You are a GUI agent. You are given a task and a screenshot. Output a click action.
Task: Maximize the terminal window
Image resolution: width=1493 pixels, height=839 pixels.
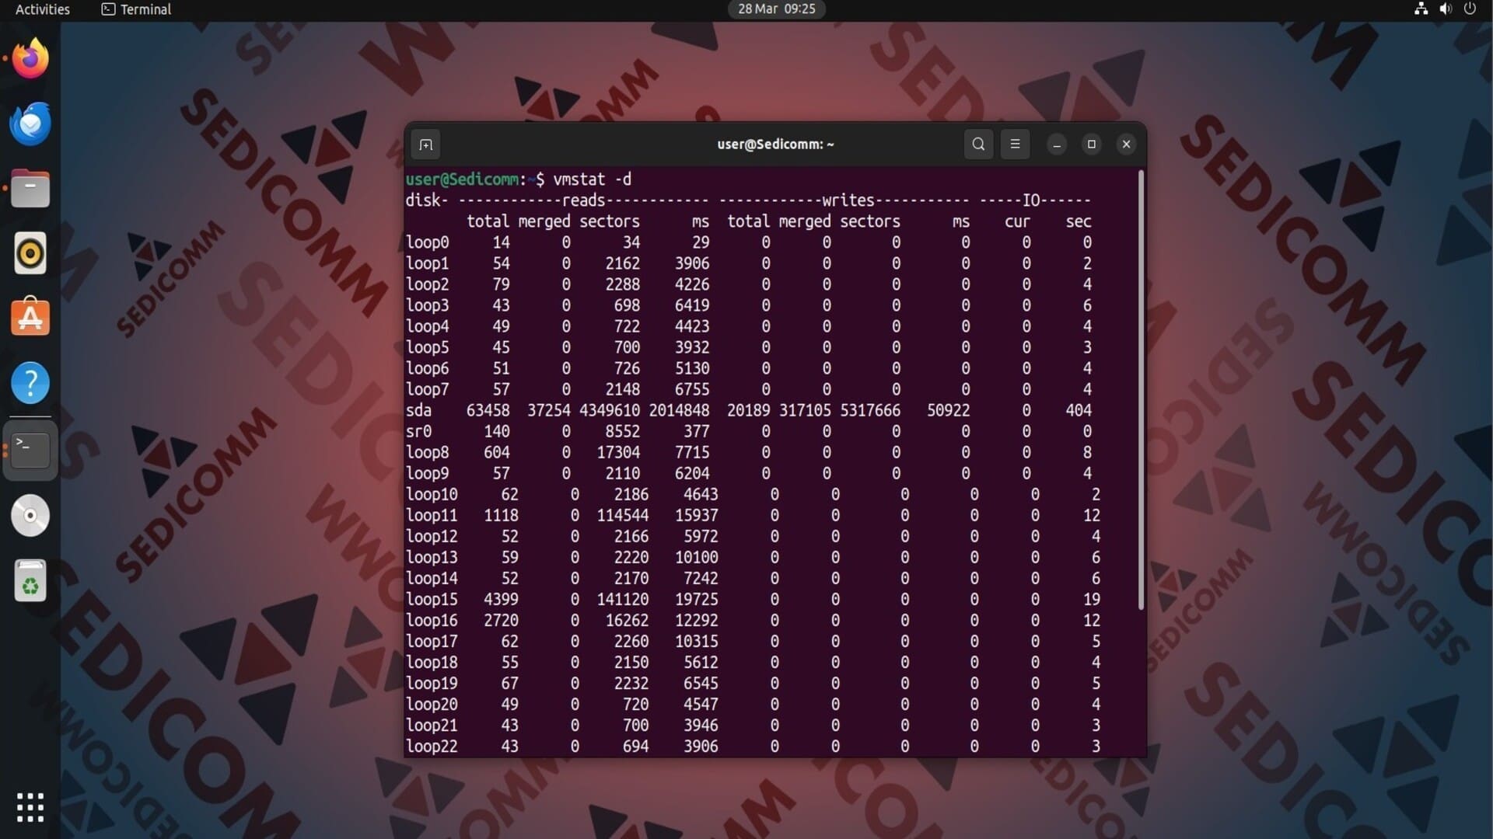point(1091,144)
